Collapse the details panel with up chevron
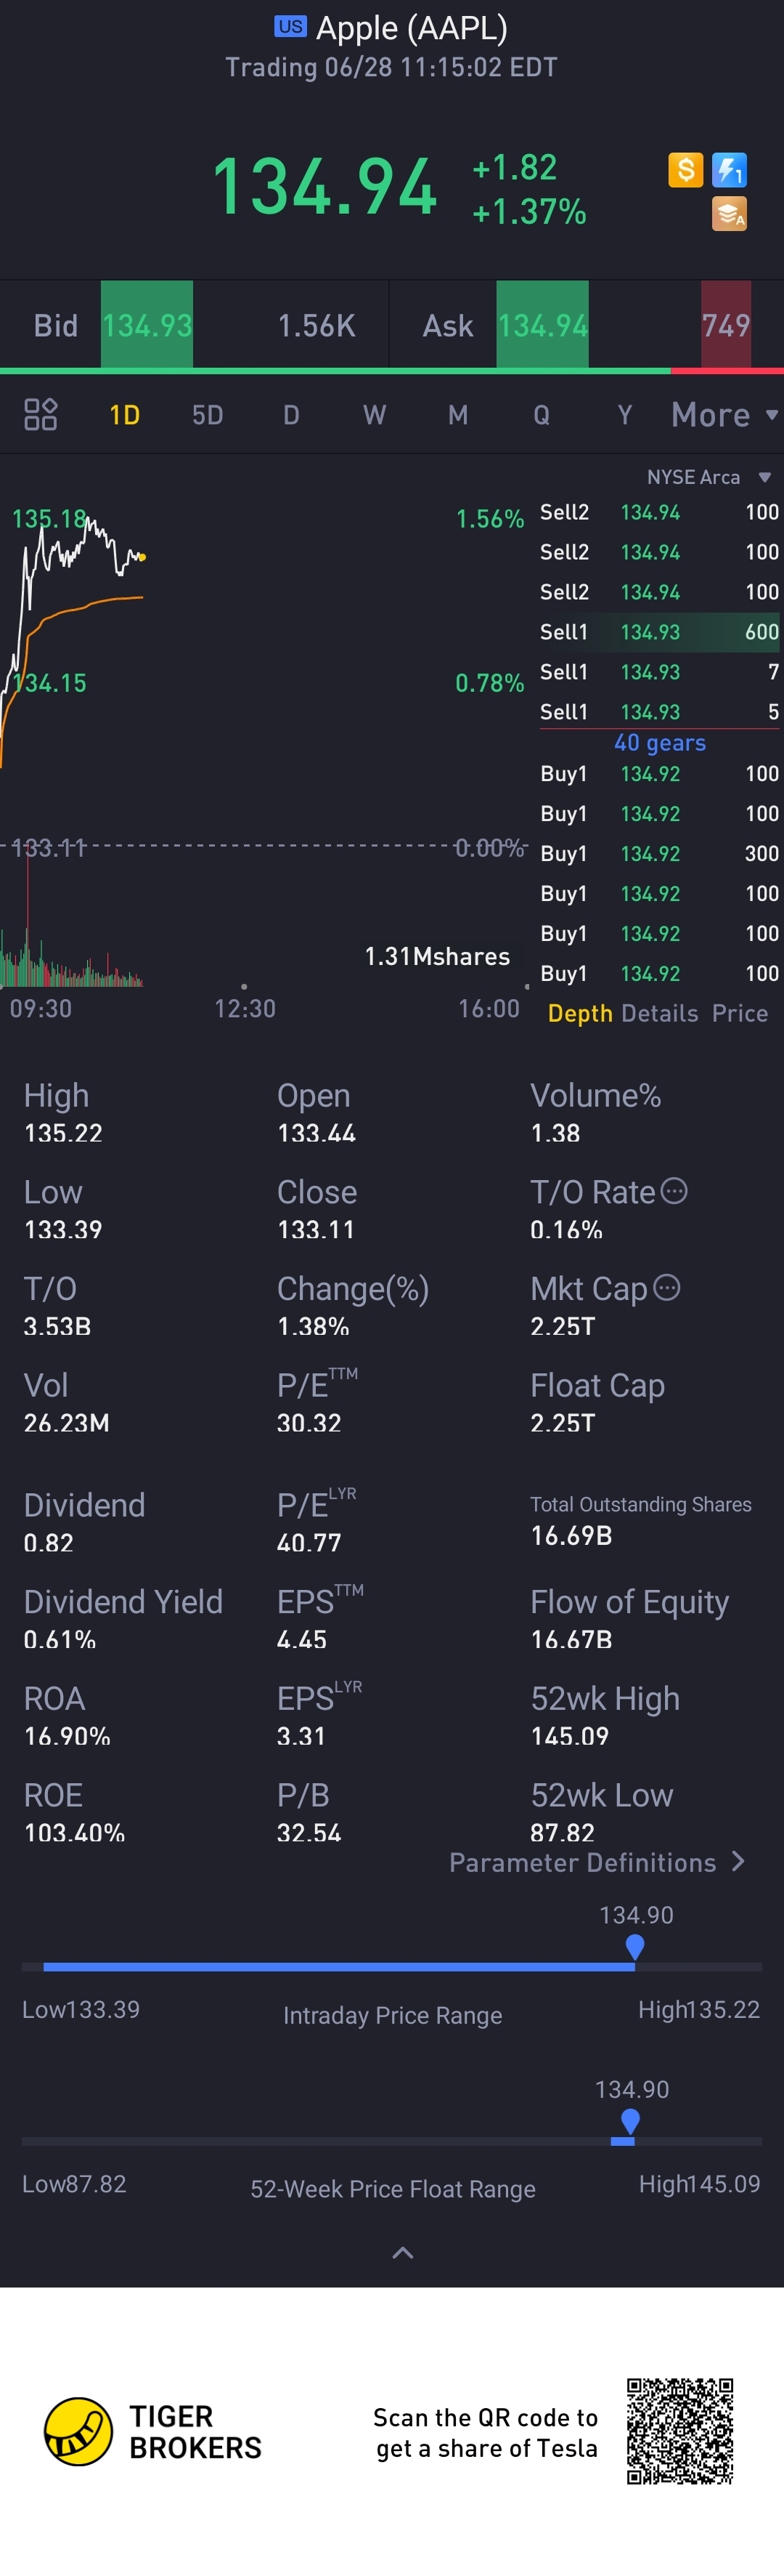Viewport: 784px width, 2576px height. [402, 2253]
